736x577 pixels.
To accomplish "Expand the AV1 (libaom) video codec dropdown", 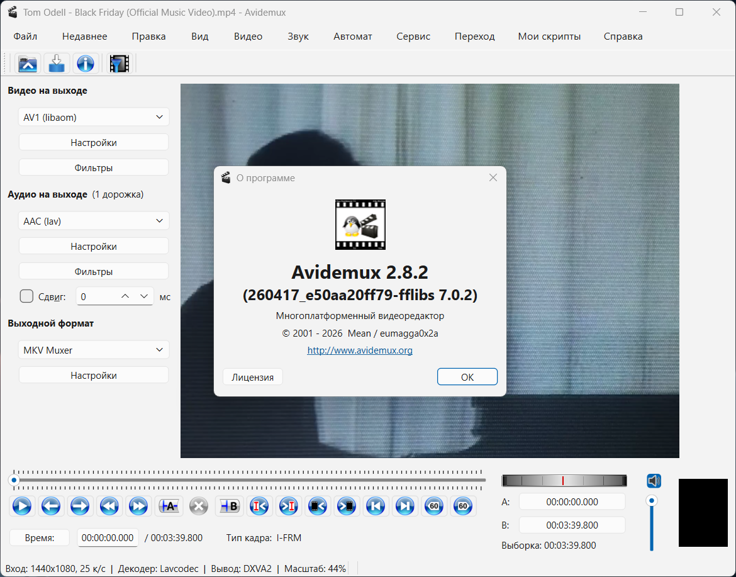I will point(94,117).
